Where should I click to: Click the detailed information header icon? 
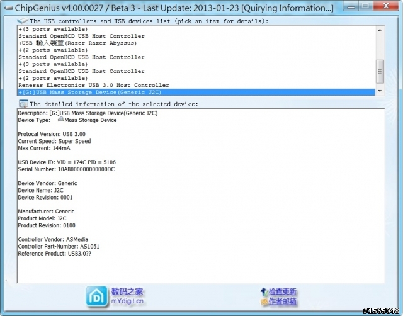[23, 104]
